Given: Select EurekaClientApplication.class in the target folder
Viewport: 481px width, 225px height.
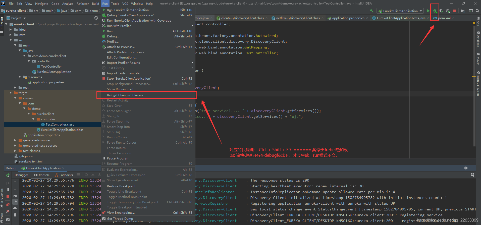Looking at the screenshot, I should pyautogui.click(x=62, y=130).
